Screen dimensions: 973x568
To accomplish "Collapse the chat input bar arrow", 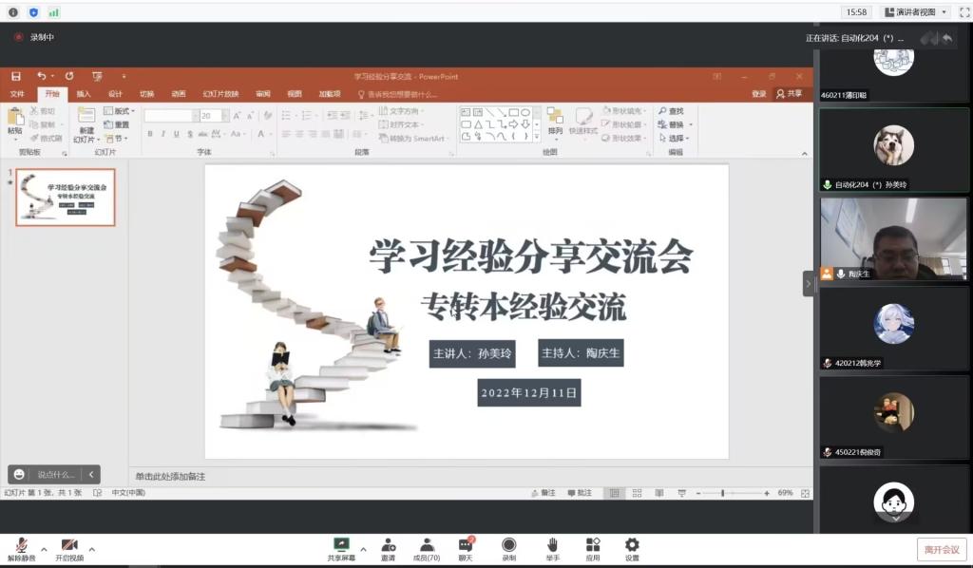I will click(91, 474).
